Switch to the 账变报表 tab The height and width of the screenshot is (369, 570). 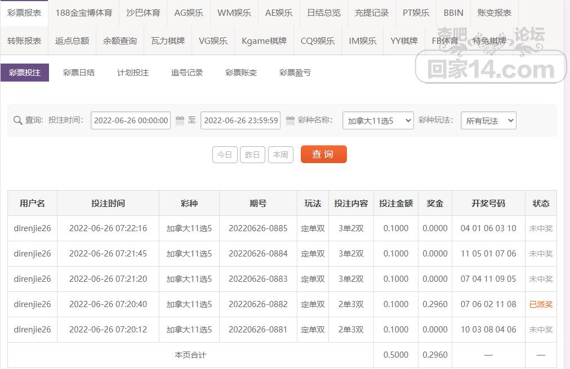(x=494, y=12)
